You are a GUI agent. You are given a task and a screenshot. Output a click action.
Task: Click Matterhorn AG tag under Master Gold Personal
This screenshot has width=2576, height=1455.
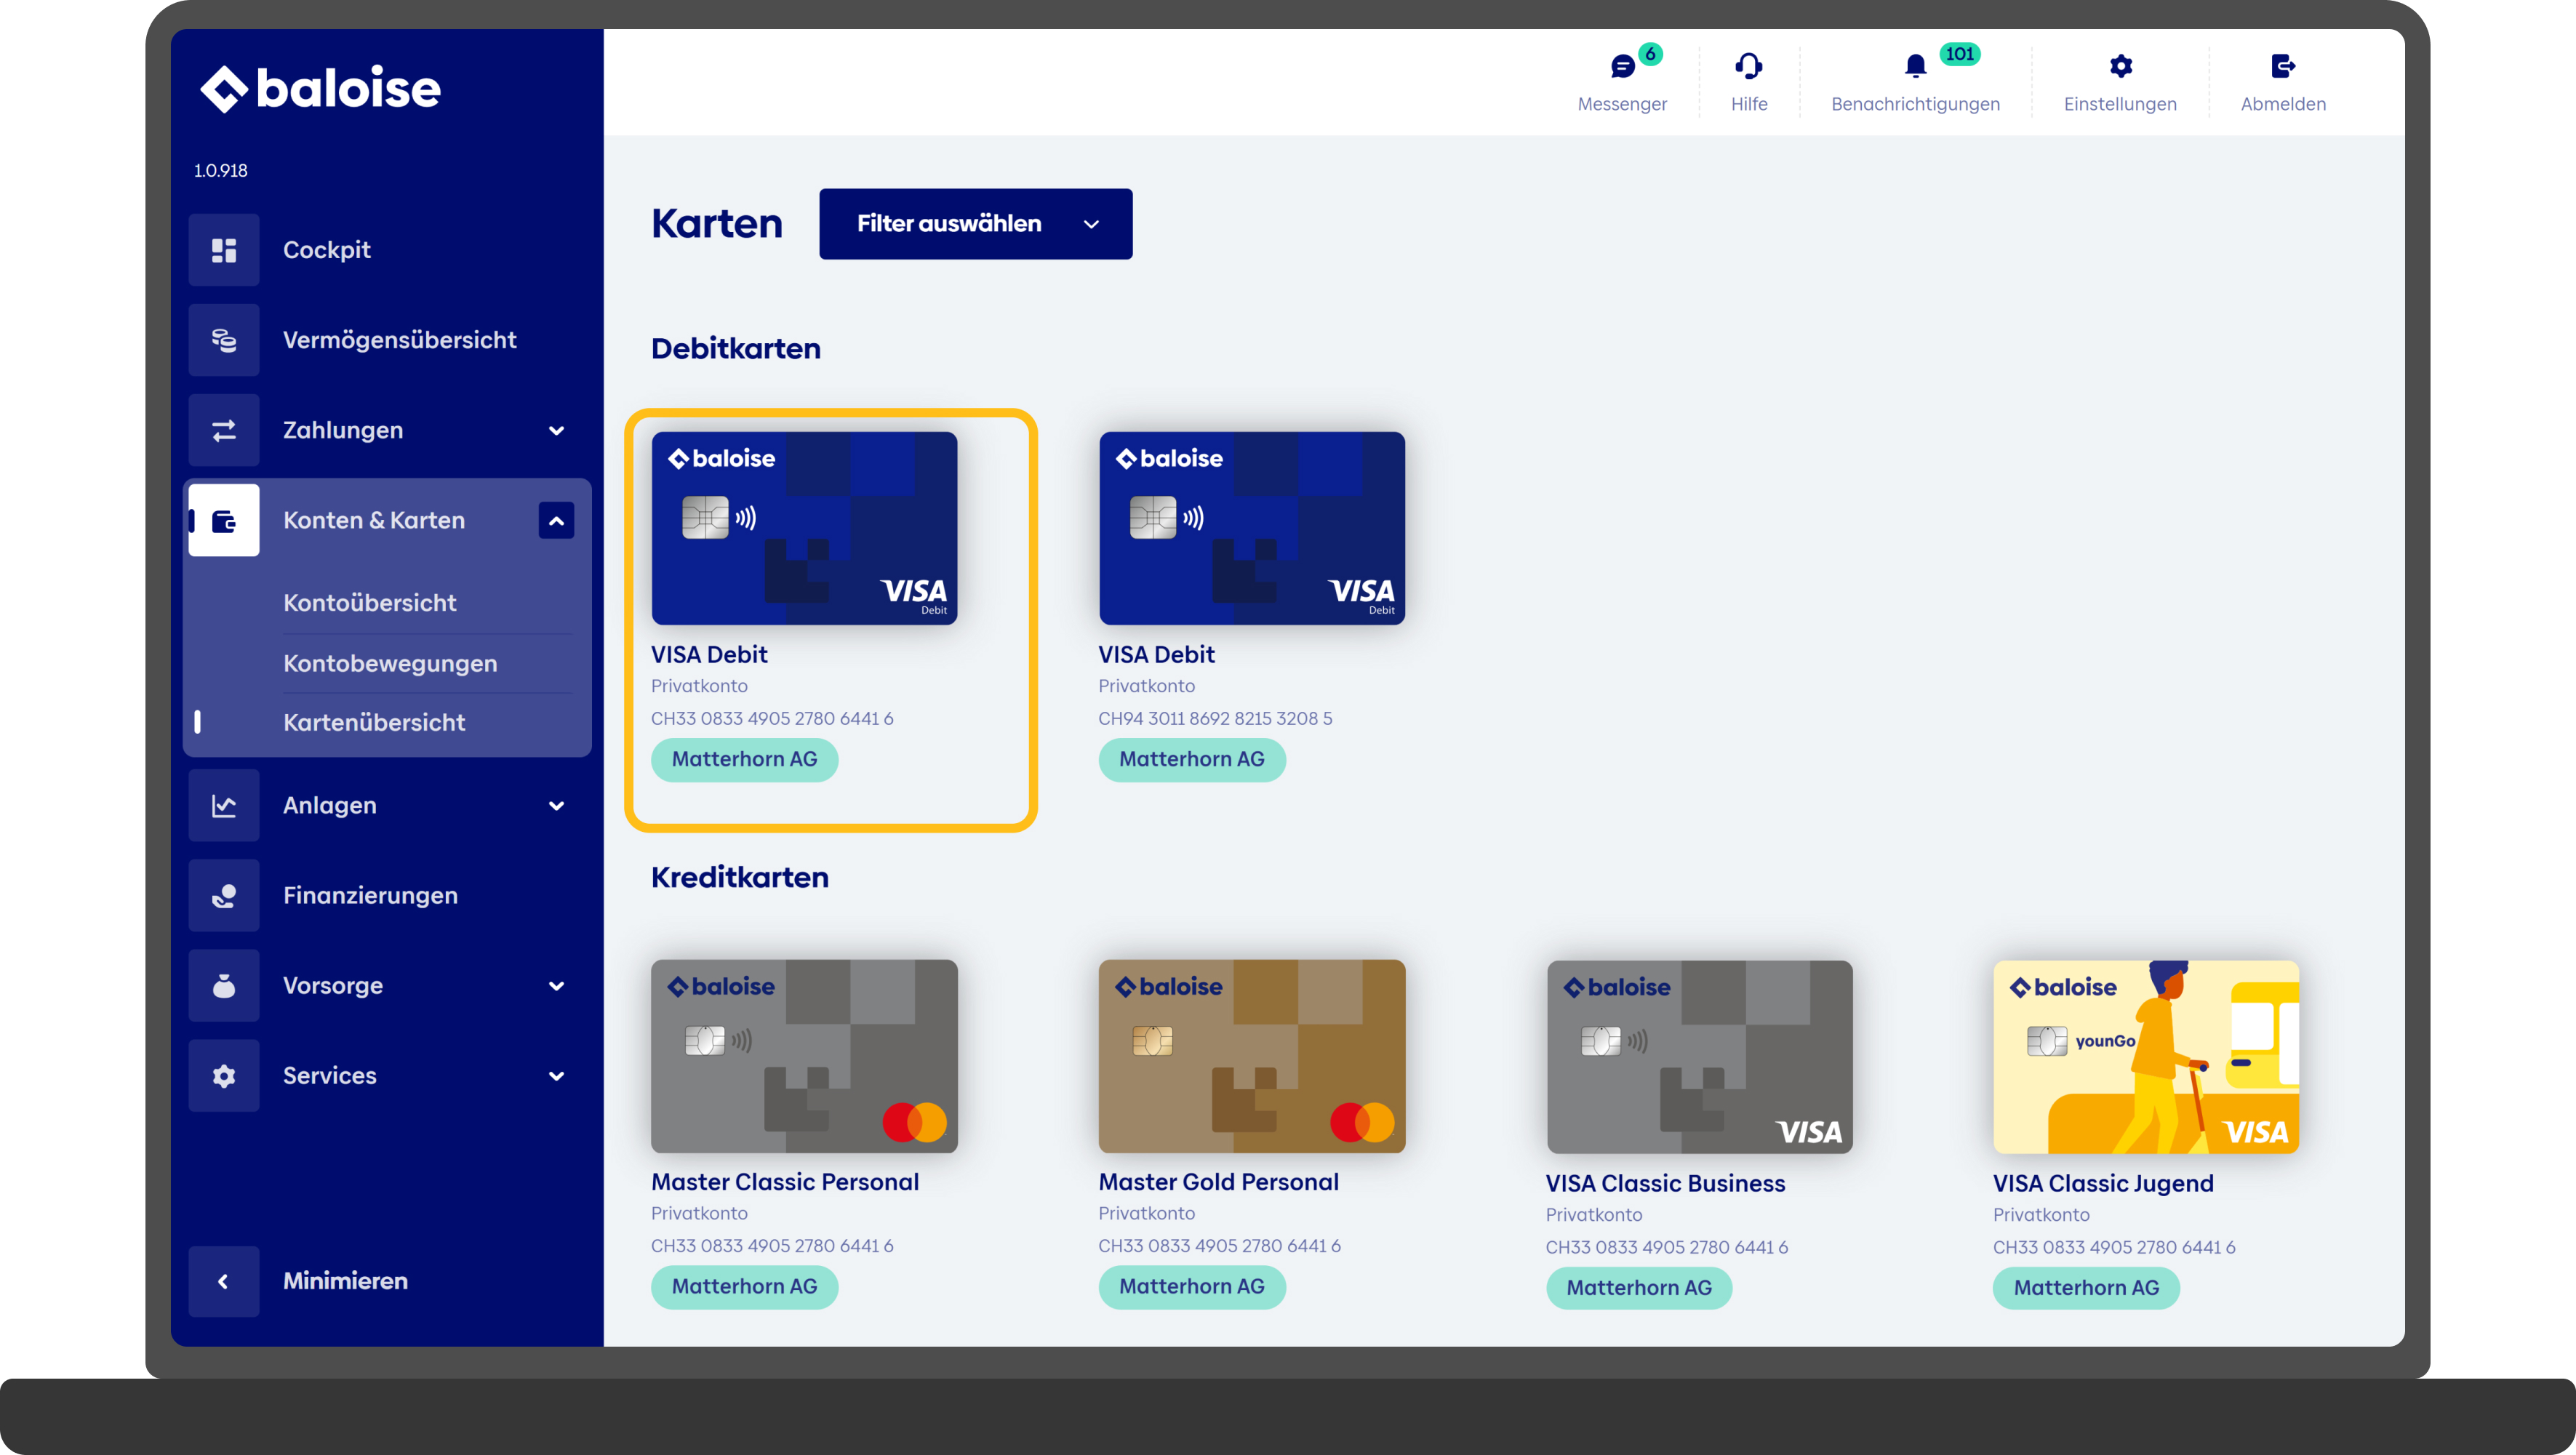1191,1286
